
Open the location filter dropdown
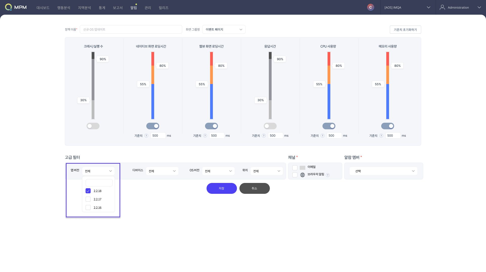[267, 171]
